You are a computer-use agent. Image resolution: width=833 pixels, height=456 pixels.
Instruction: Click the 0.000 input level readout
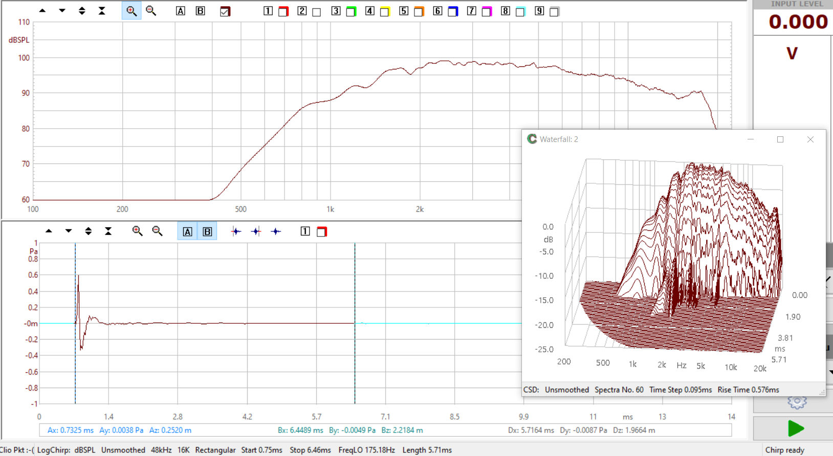[x=798, y=21]
